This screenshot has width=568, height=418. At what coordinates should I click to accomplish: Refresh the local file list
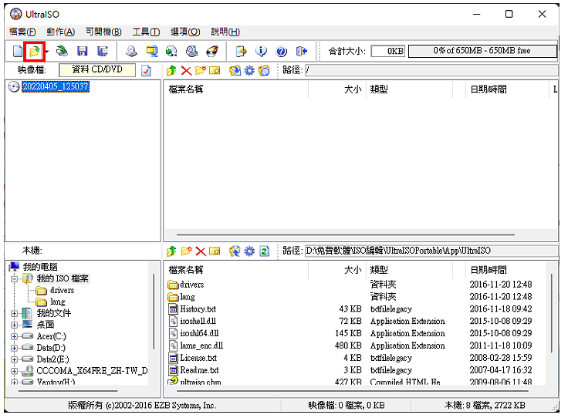point(265,251)
